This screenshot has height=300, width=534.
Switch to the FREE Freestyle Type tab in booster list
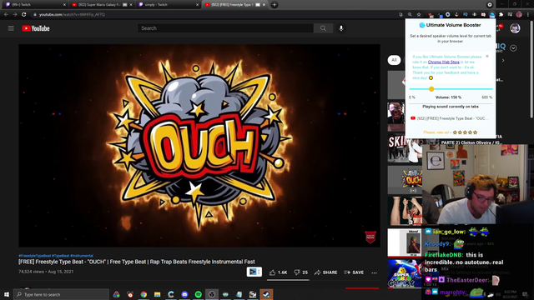coord(451,118)
